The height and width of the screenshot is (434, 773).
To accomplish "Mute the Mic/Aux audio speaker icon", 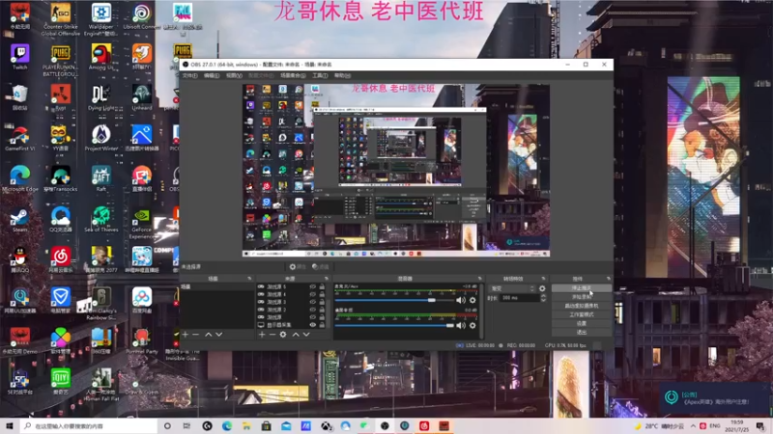I will 461,300.
